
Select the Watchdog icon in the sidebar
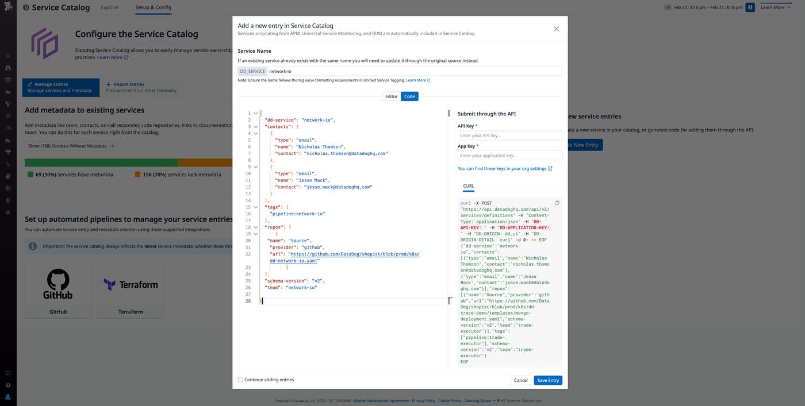(x=7, y=67)
